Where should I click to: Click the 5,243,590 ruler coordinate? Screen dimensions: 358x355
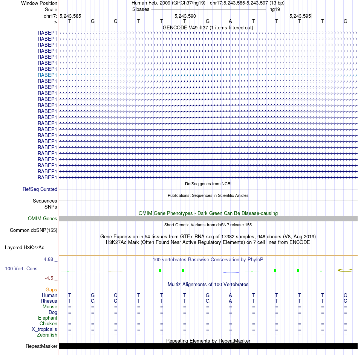(x=185, y=16)
